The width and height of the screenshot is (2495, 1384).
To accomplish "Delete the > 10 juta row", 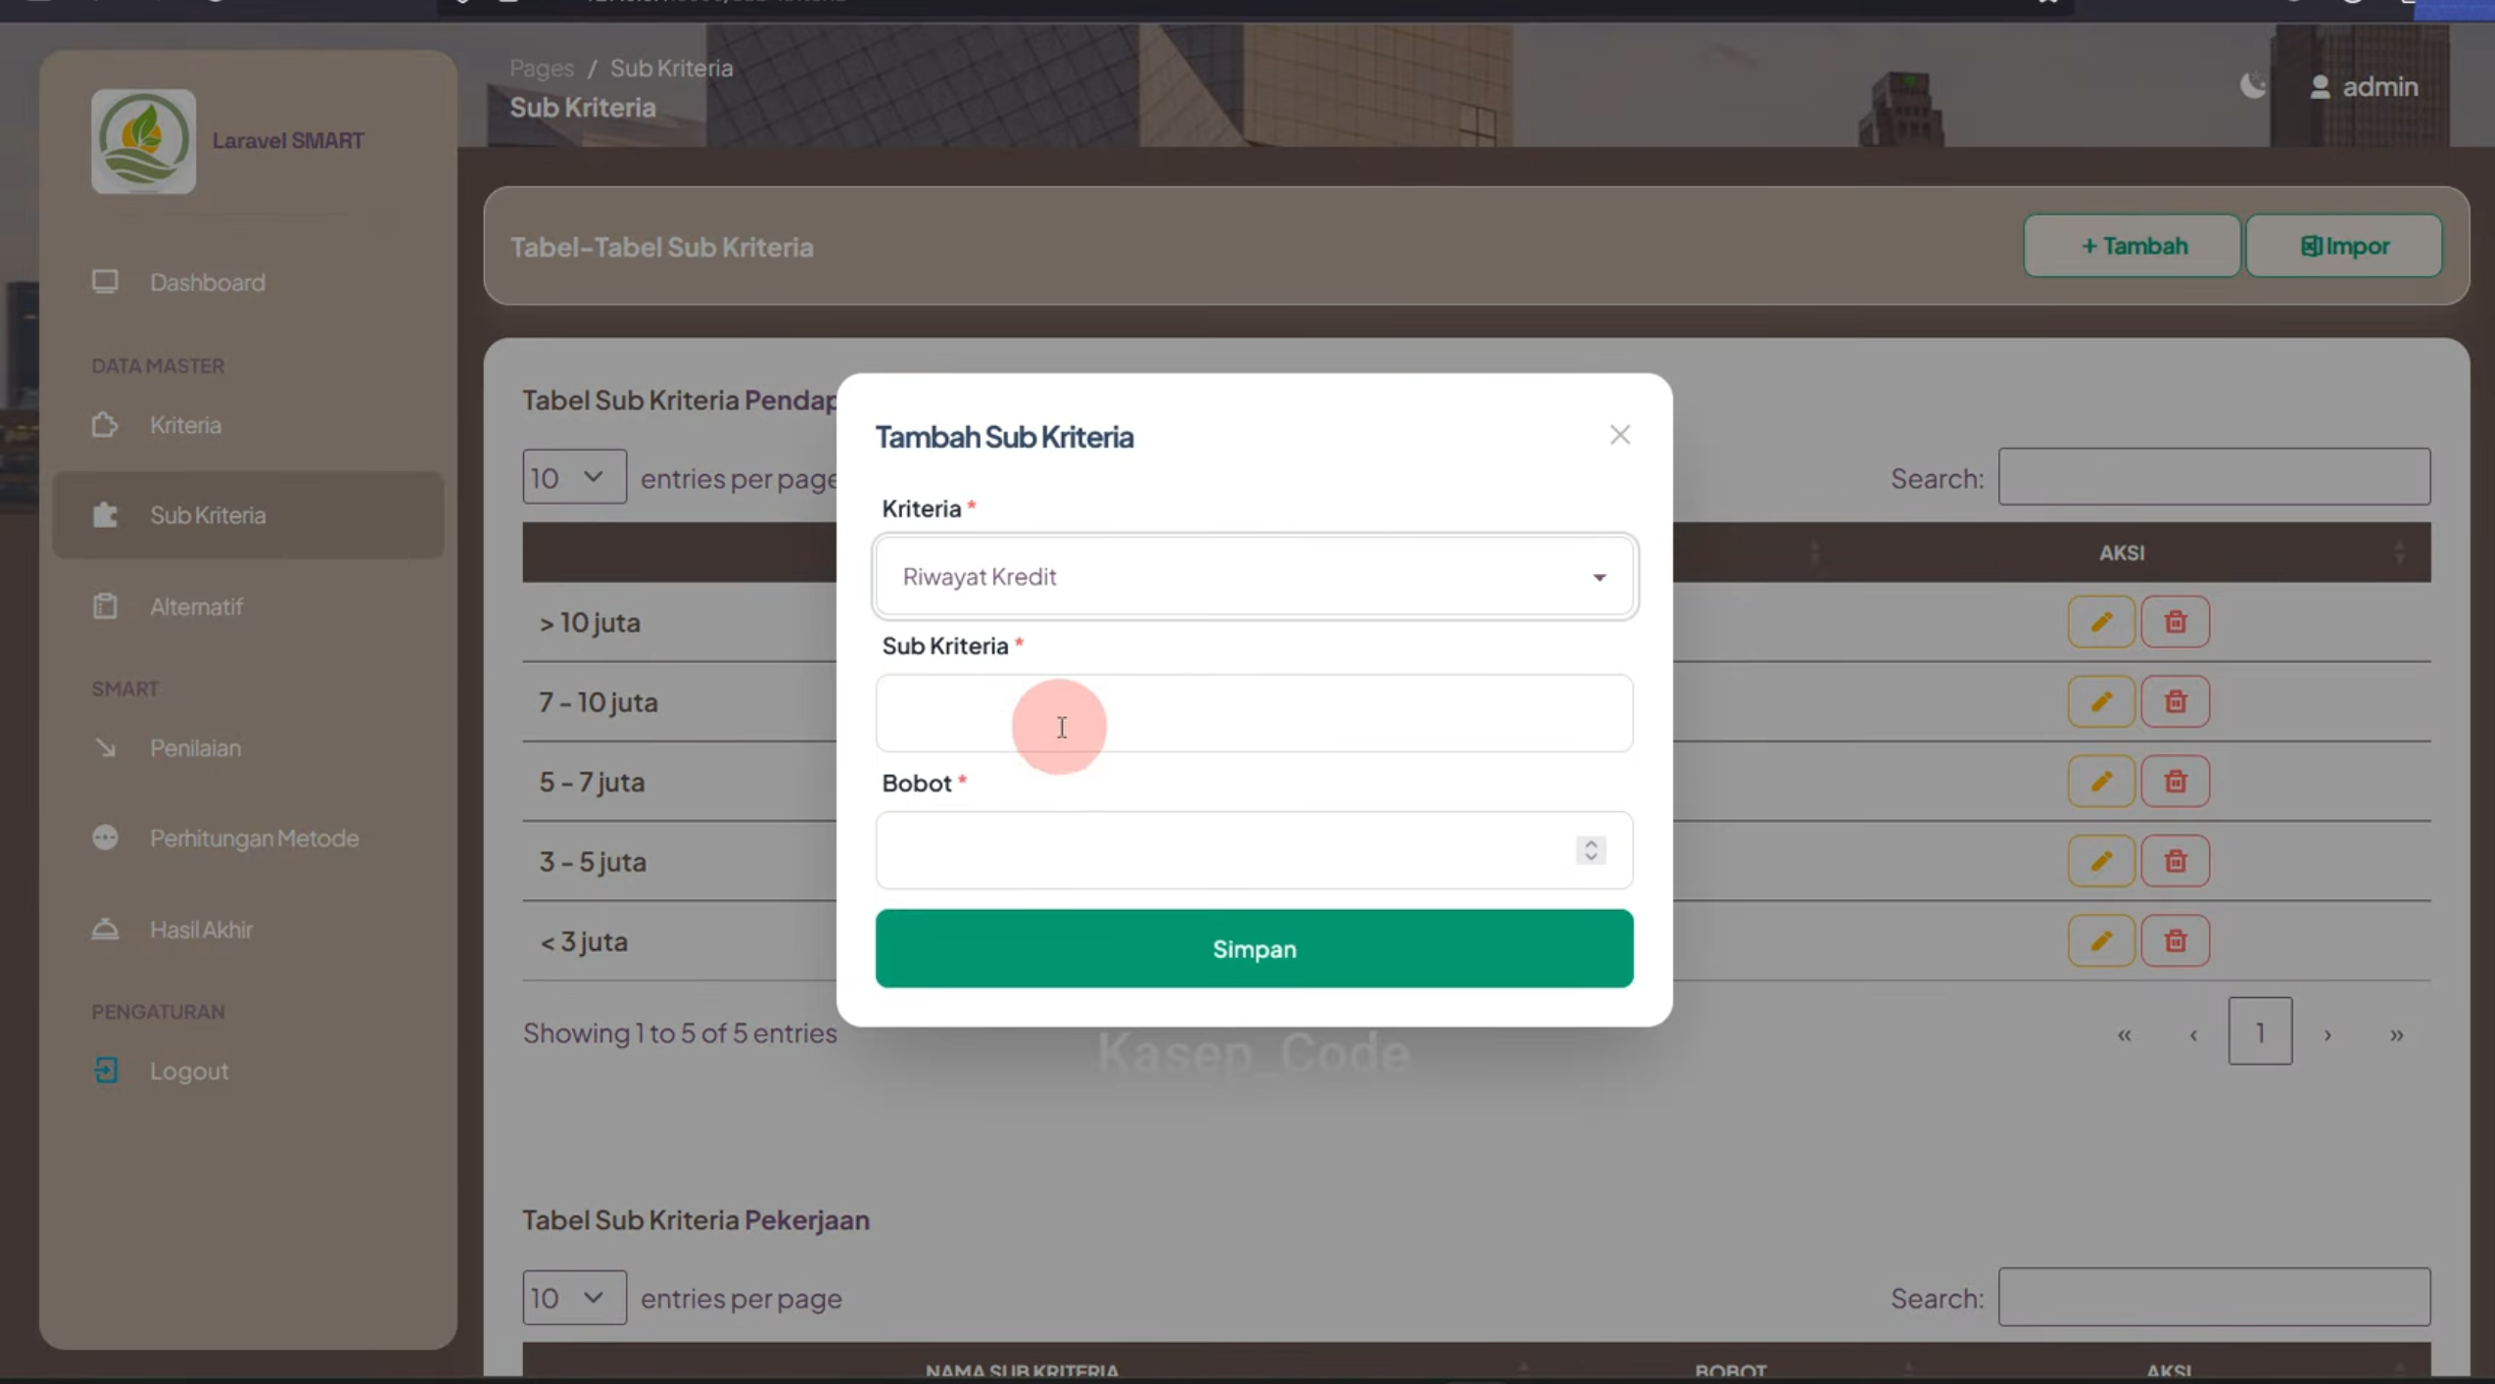I will 2175,622.
